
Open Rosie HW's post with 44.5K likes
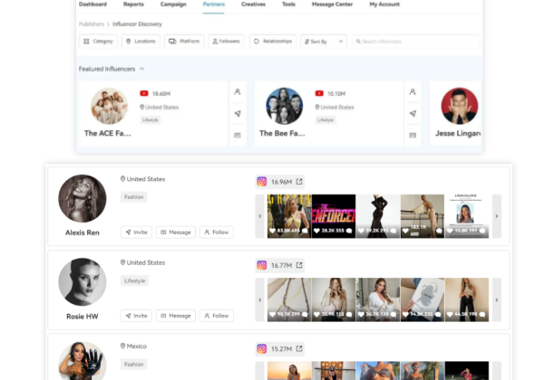coord(467,299)
